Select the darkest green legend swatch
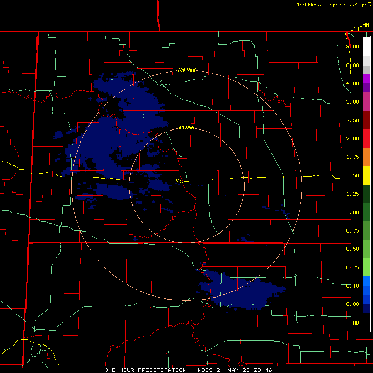This screenshot has height=373, width=373. tap(366, 194)
